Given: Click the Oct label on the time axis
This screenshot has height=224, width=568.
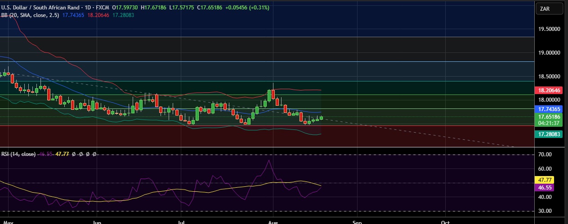Looking at the screenshot, I should [445, 221].
